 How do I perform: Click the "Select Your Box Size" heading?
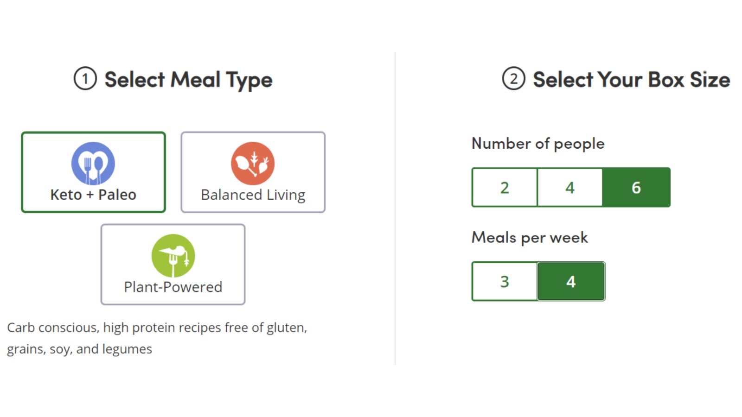click(632, 79)
